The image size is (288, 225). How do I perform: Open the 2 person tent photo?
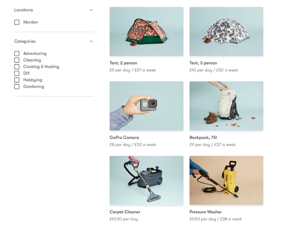pos(146,31)
